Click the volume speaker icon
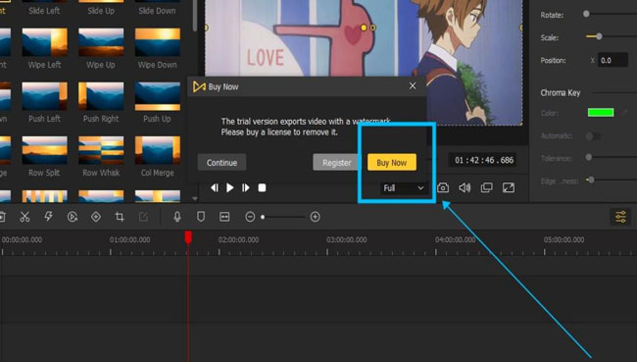The image size is (637, 362). click(465, 187)
